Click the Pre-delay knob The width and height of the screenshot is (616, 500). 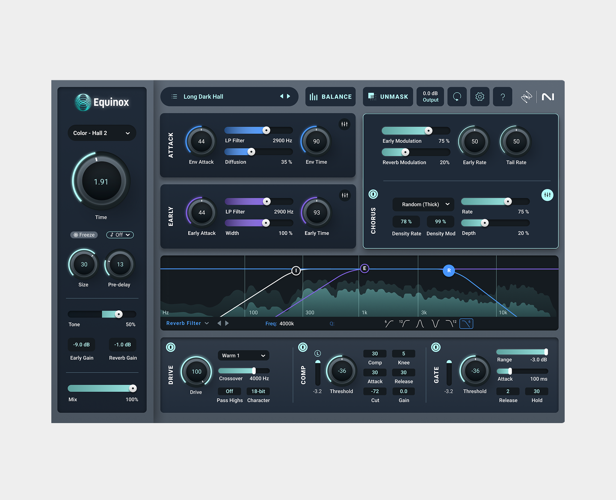click(120, 265)
